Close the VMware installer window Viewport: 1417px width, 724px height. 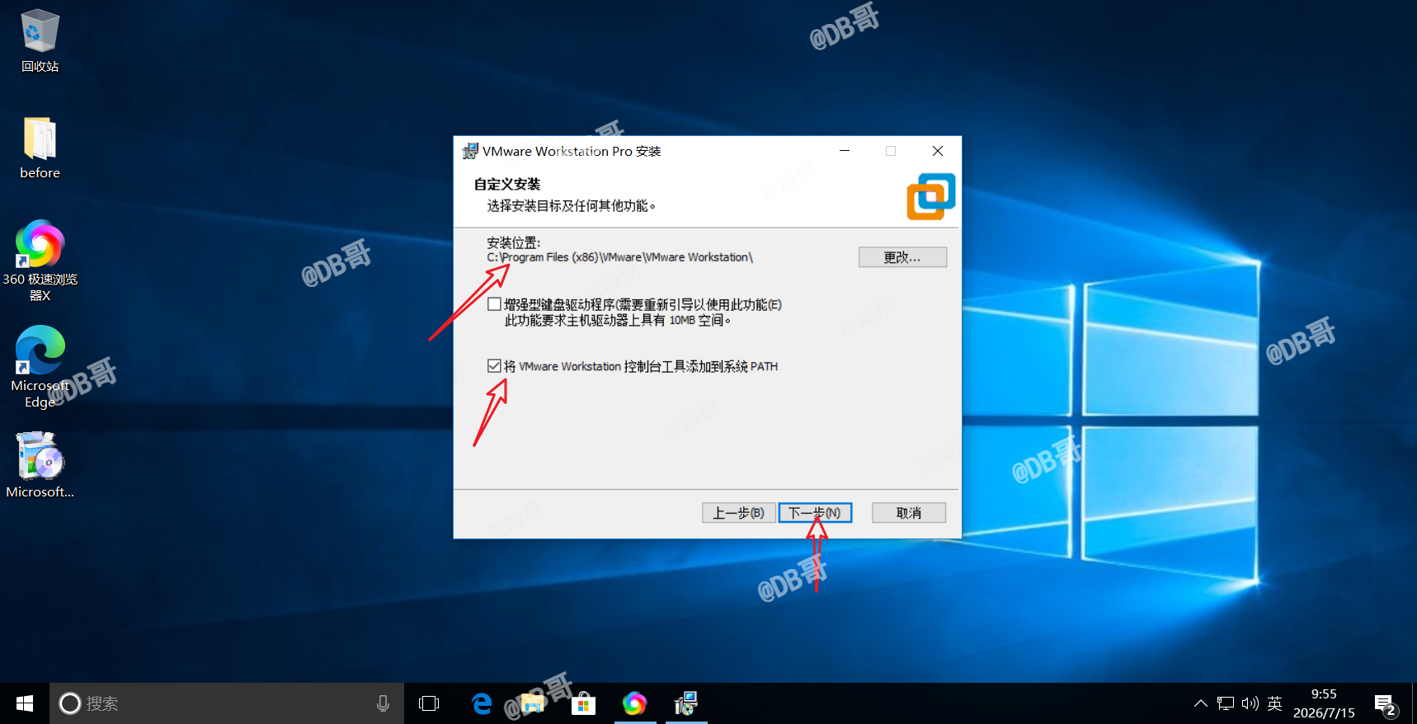[938, 151]
